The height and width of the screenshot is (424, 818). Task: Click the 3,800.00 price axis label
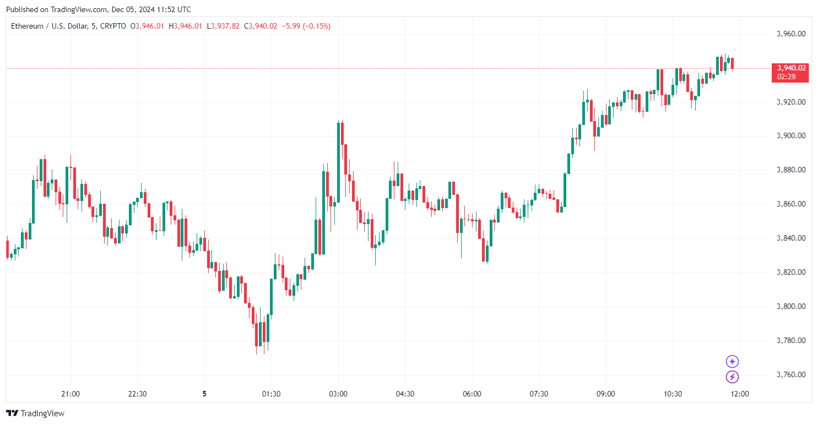[x=791, y=307]
